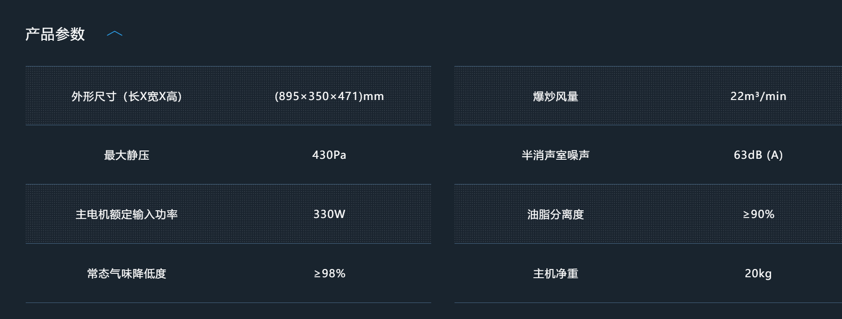Image resolution: width=842 pixels, height=319 pixels.
Task: Click the 主机净重 label
Action: (x=556, y=274)
